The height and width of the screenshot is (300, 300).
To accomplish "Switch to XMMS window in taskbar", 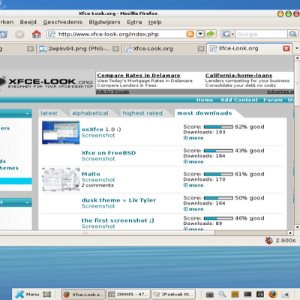I will click(128, 294).
